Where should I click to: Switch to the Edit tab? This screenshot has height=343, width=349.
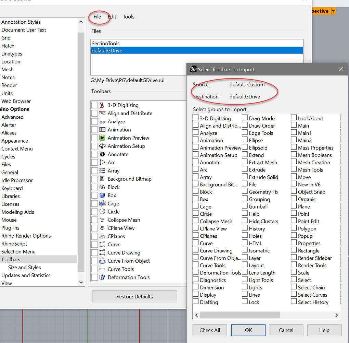(x=112, y=16)
